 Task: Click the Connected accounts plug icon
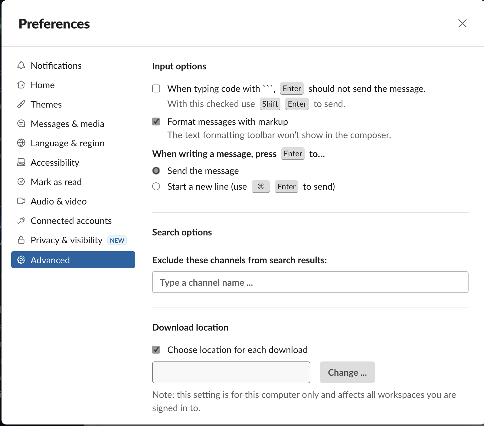(x=21, y=221)
